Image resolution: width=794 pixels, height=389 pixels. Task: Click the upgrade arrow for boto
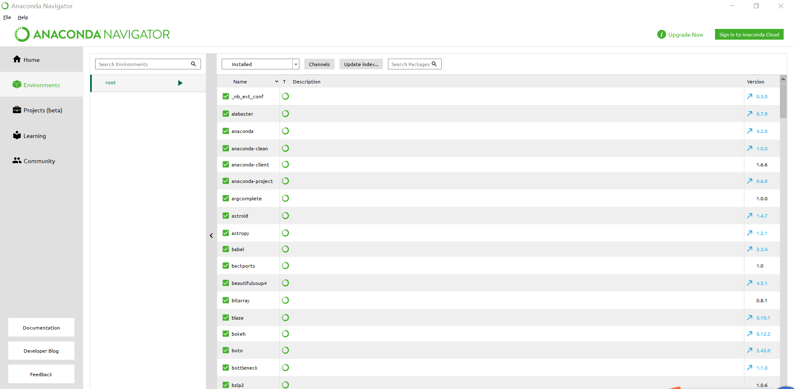750,350
